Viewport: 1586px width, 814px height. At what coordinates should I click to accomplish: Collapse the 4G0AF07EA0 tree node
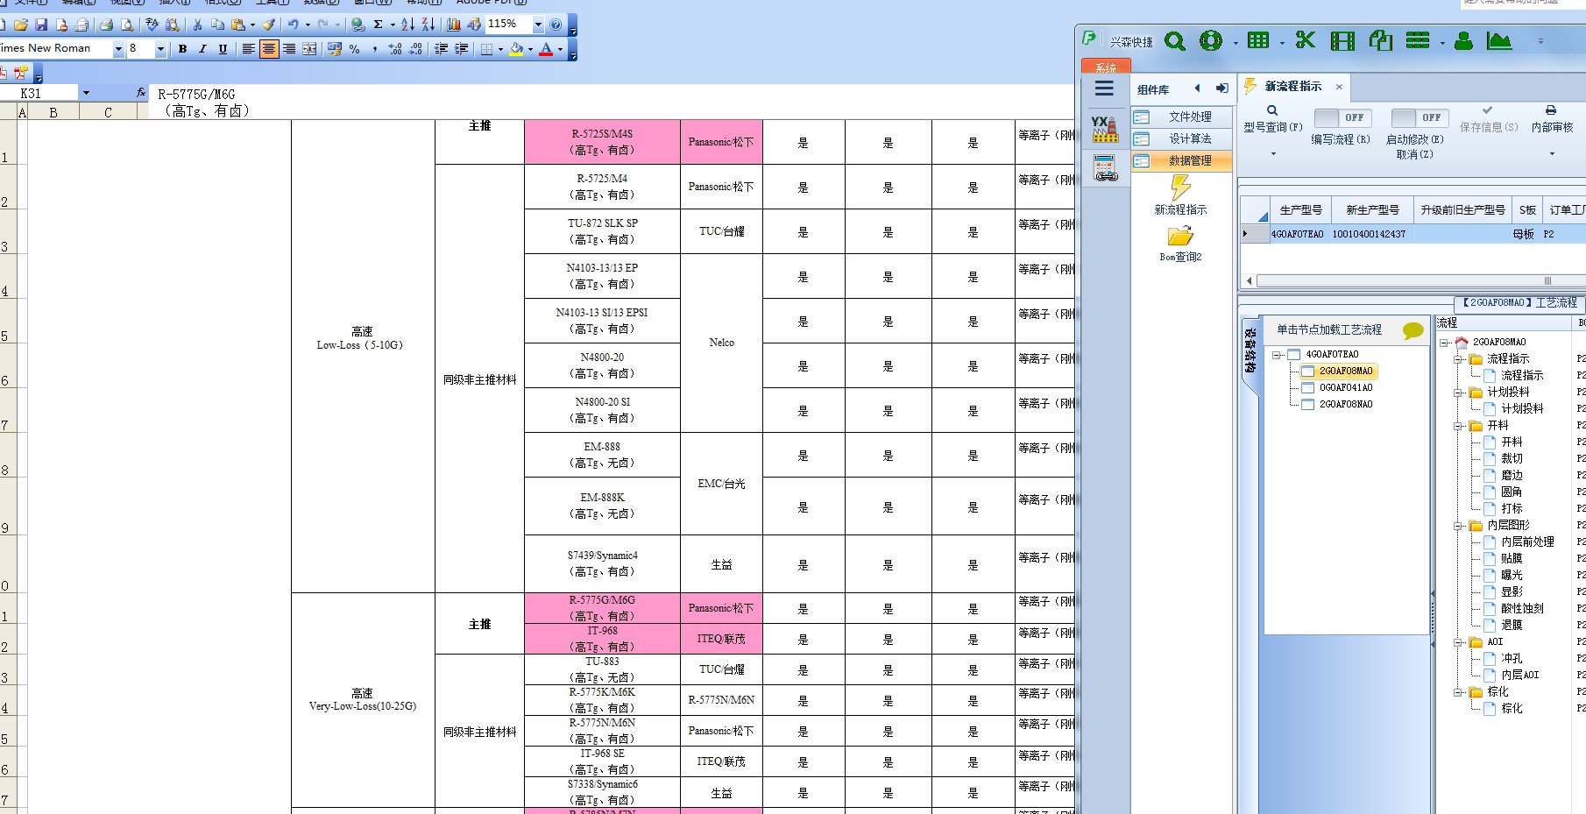pos(1277,355)
